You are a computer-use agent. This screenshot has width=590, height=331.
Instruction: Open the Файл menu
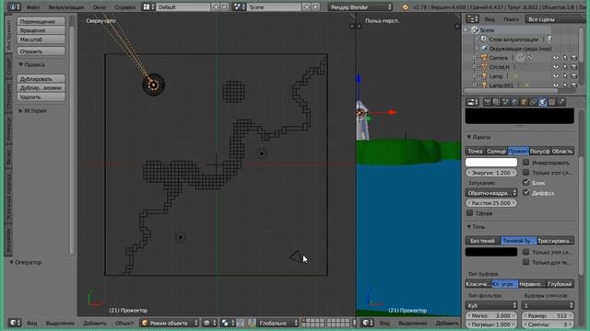click(33, 7)
